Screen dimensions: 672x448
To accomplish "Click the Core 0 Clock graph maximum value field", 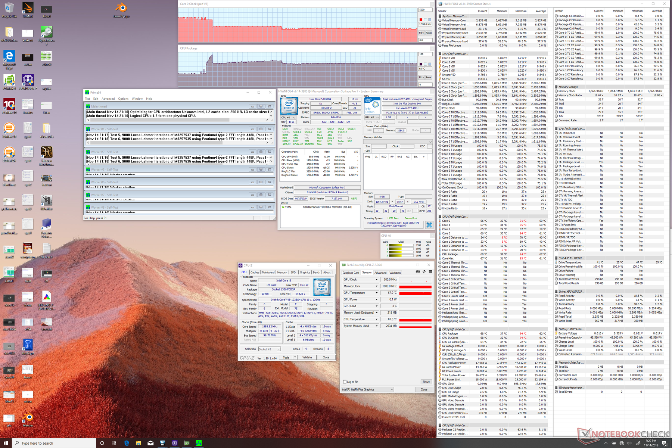I will [x=425, y=10].
